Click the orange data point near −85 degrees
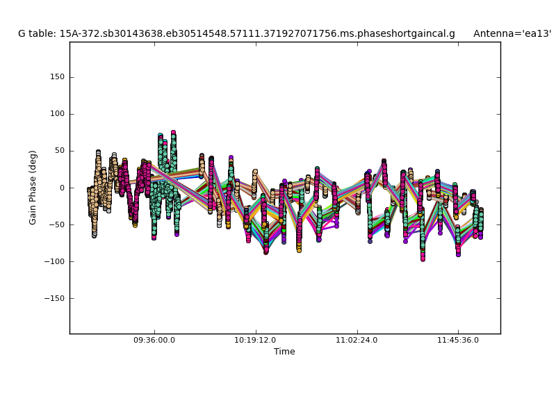The height and width of the screenshot is (417, 556). (299, 250)
